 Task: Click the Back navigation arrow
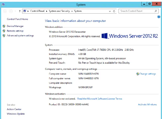pos(5,11)
